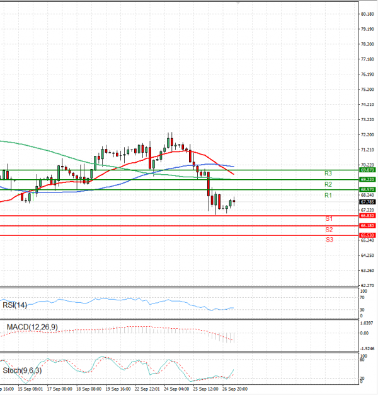Click the current price marker on price axis
This screenshot has width=378, height=395.
click(x=367, y=202)
